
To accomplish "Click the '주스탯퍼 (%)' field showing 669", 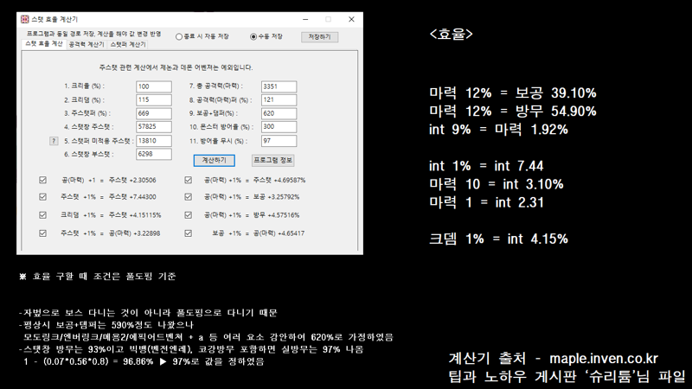I will (x=154, y=114).
